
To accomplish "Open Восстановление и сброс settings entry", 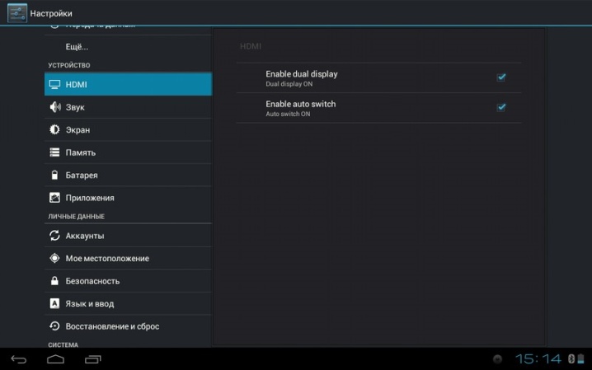I will [x=128, y=326].
